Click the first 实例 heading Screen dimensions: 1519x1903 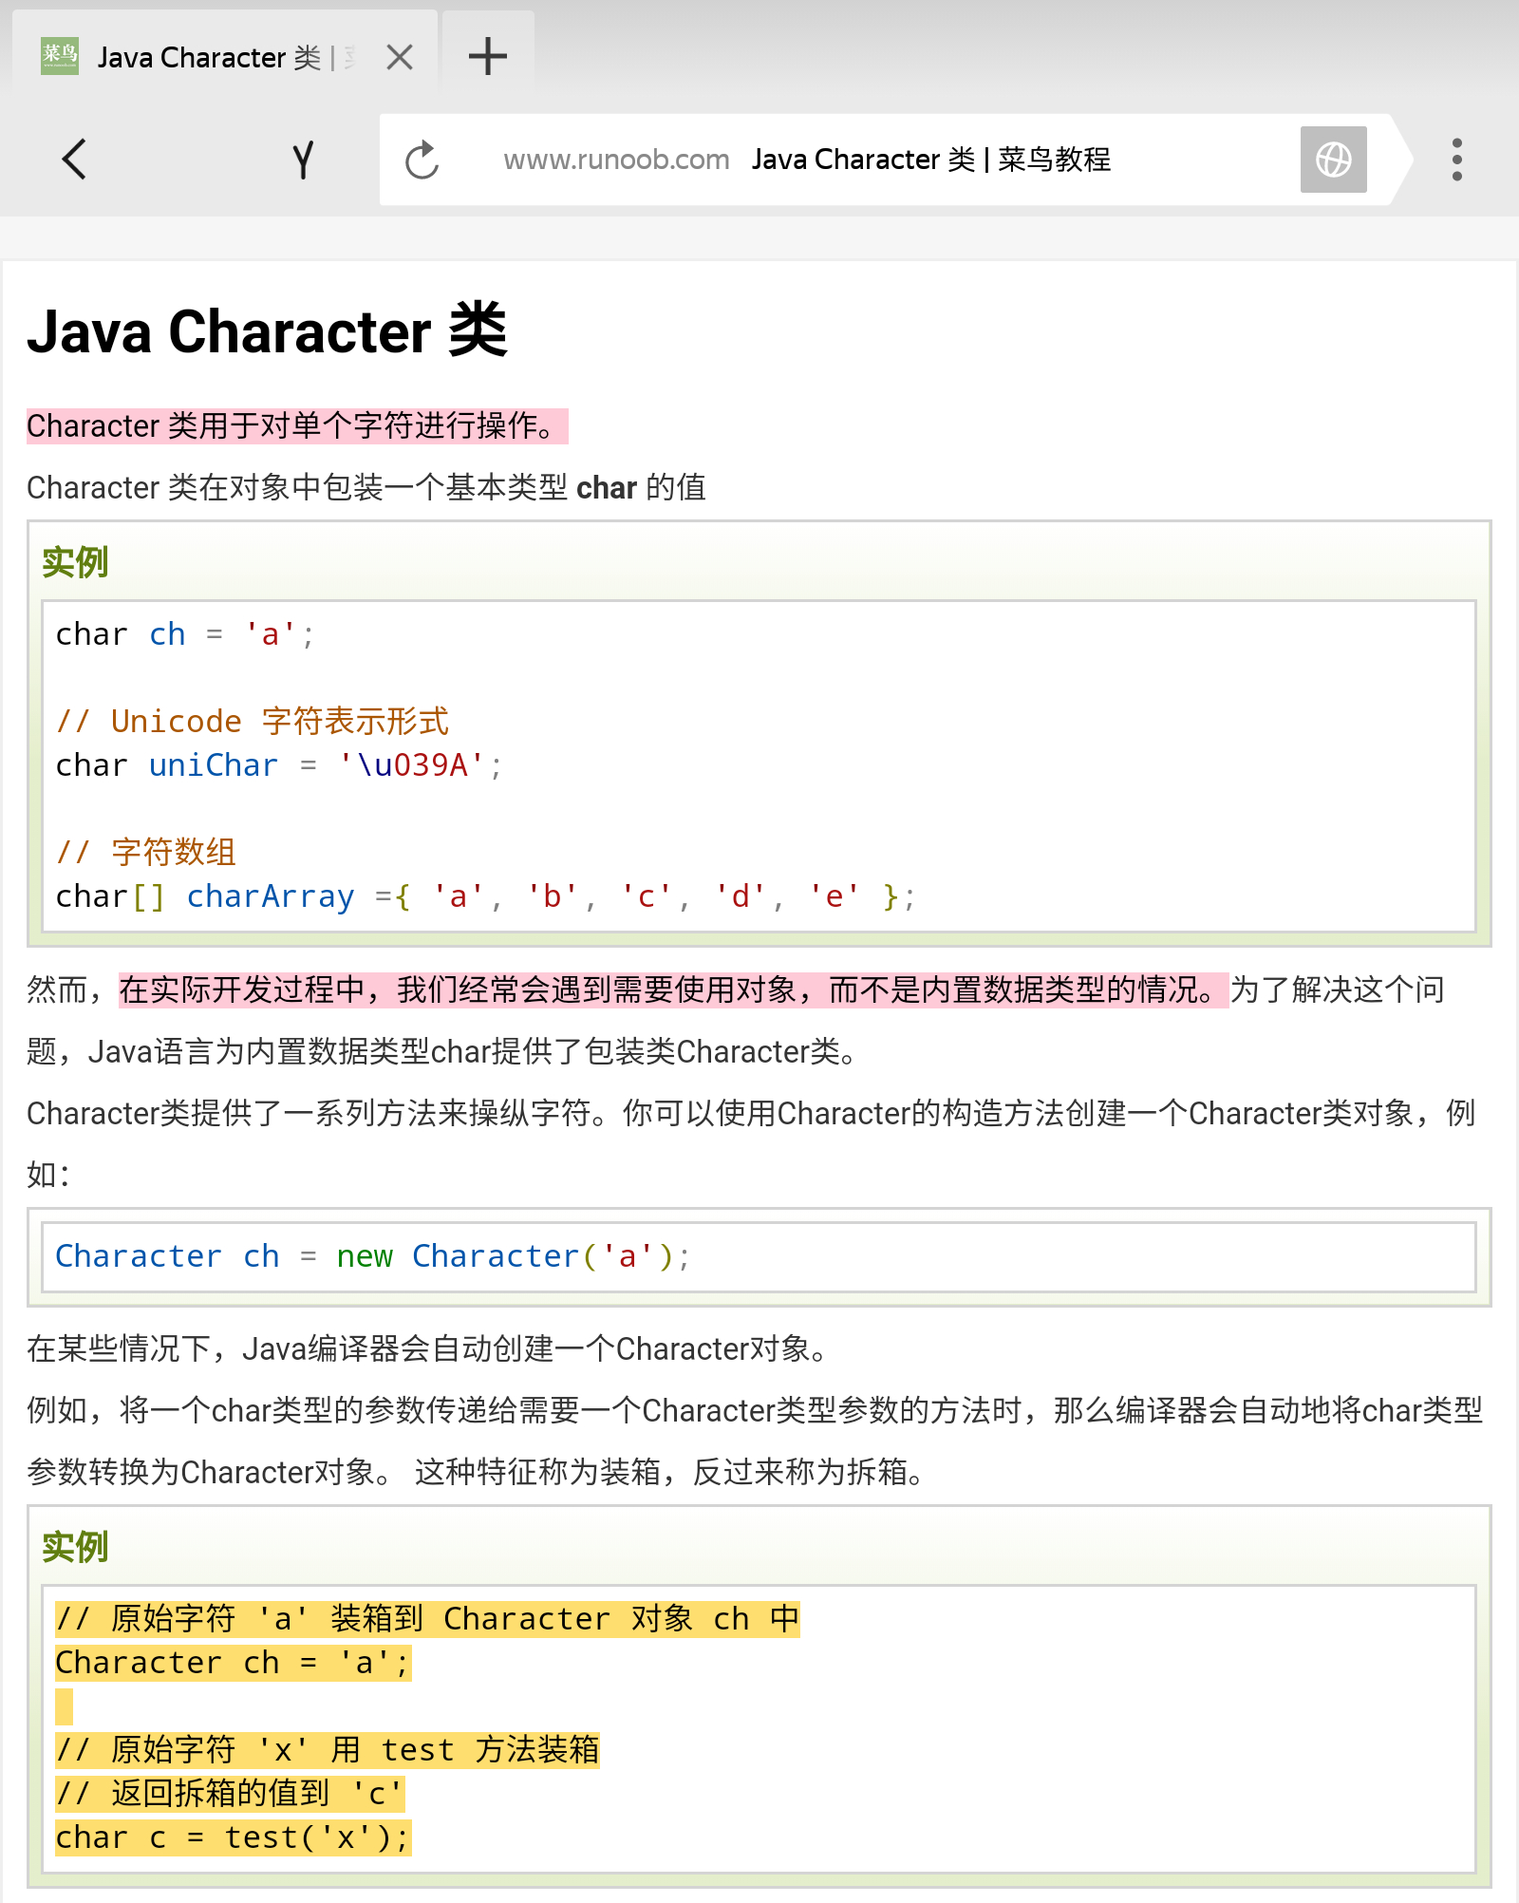coord(75,562)
